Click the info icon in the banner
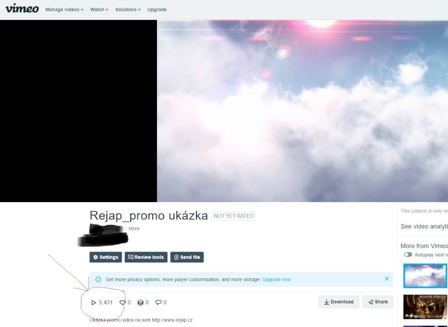 tap(99, 279)
